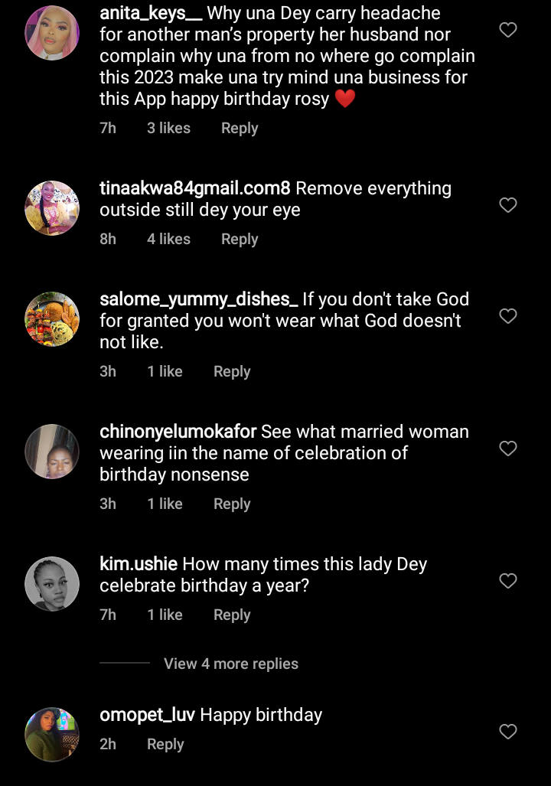Reply to kim.ushie's comment
The width and height of the screenshot is (551, 786).
click(x=231, y=615)
